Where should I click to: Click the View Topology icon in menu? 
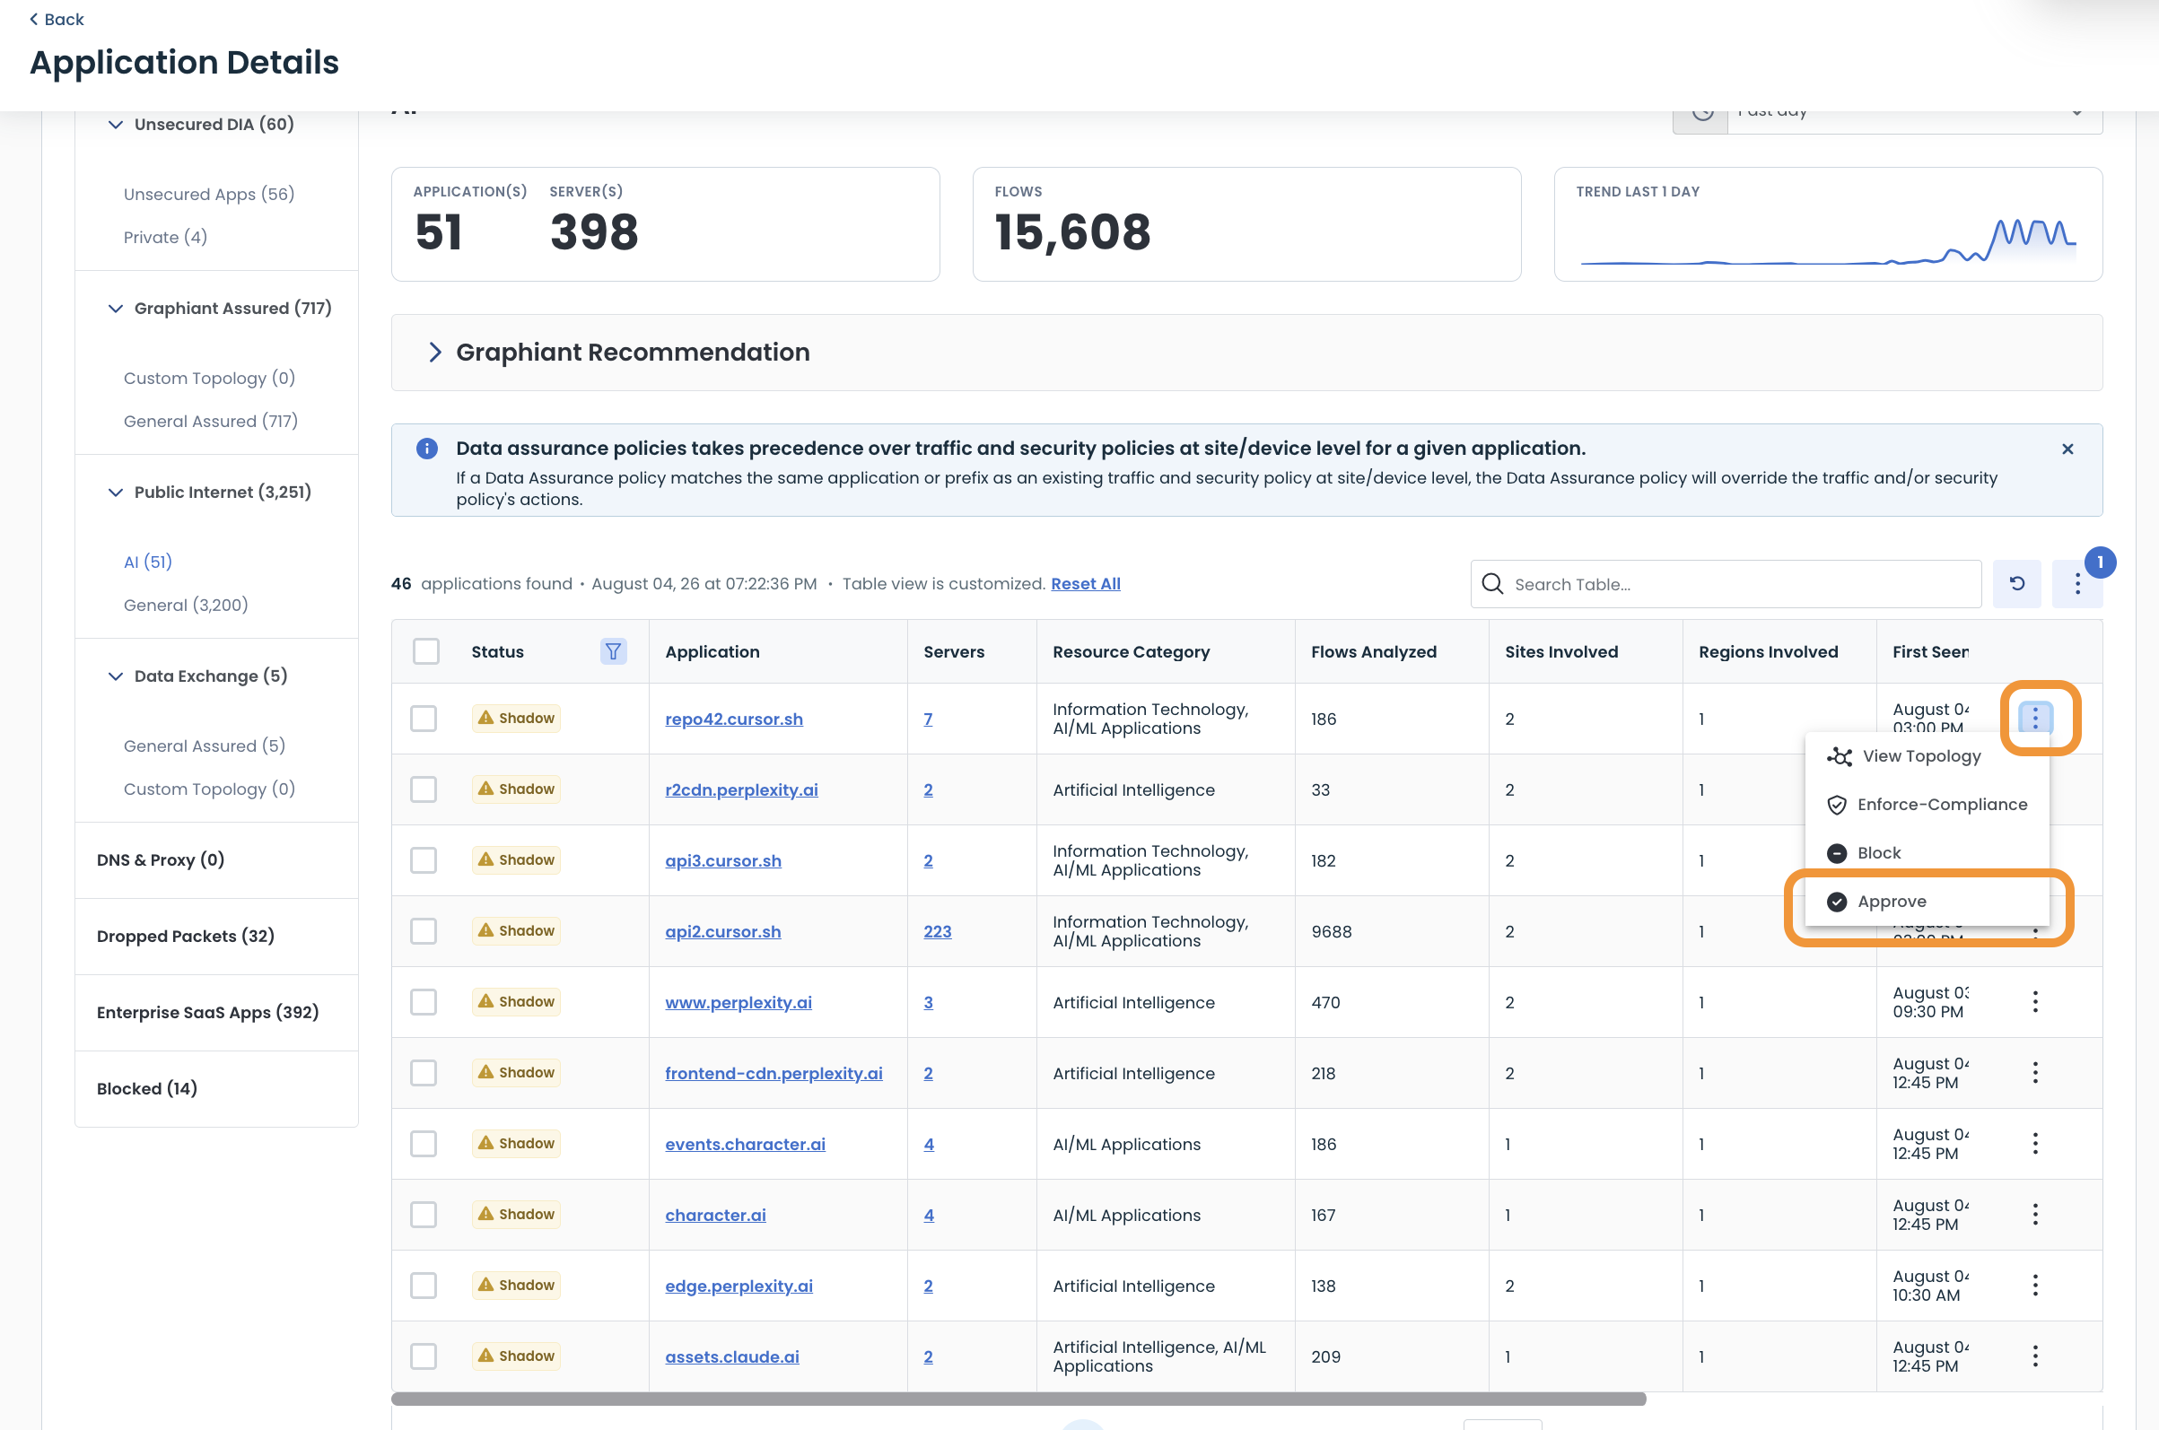[x=1839, y=757]
